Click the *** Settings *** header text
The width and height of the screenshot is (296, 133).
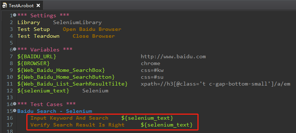43,15
